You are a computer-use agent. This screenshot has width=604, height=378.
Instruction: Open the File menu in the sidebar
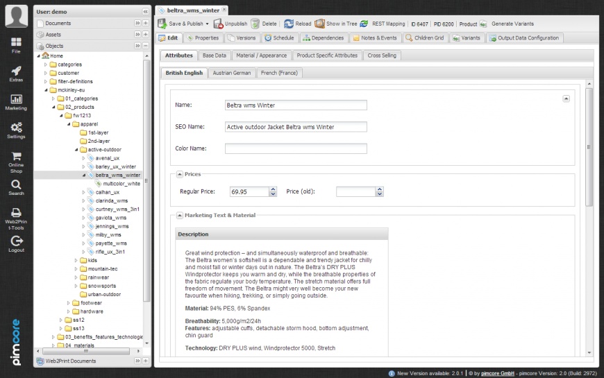16,45
